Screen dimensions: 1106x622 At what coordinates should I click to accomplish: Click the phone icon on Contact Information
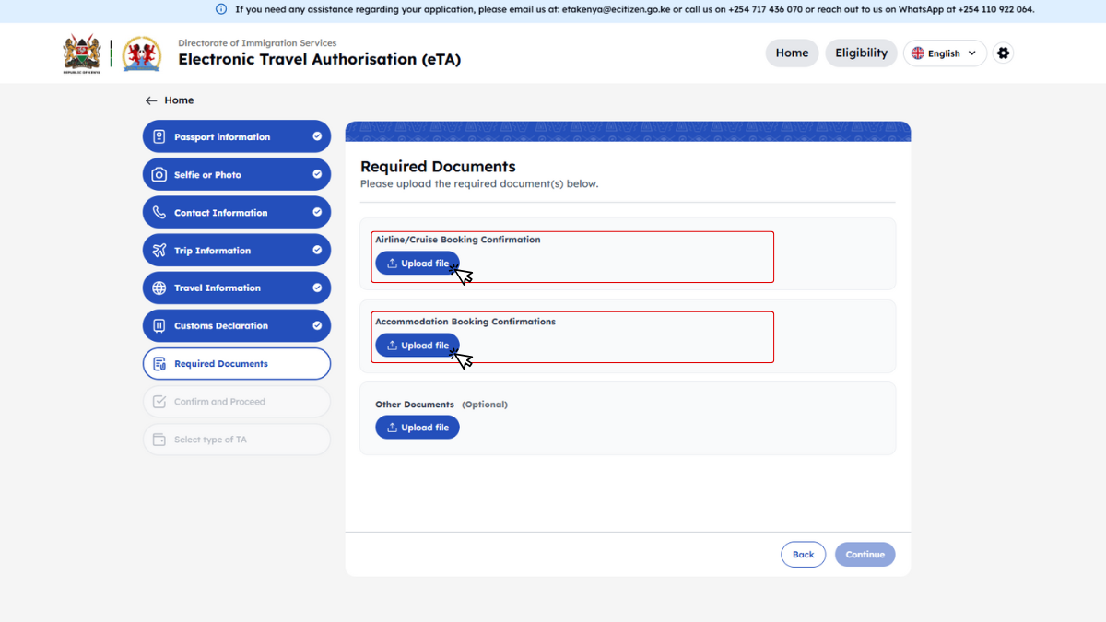159,213
